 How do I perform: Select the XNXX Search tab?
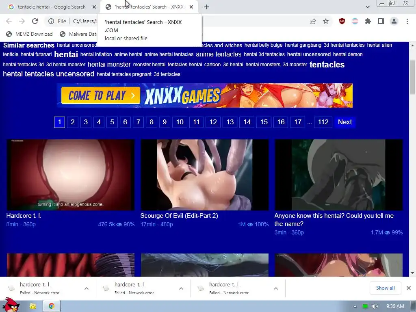tap(149, 7)
